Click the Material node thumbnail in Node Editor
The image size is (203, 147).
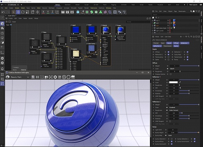coord(106,30)
